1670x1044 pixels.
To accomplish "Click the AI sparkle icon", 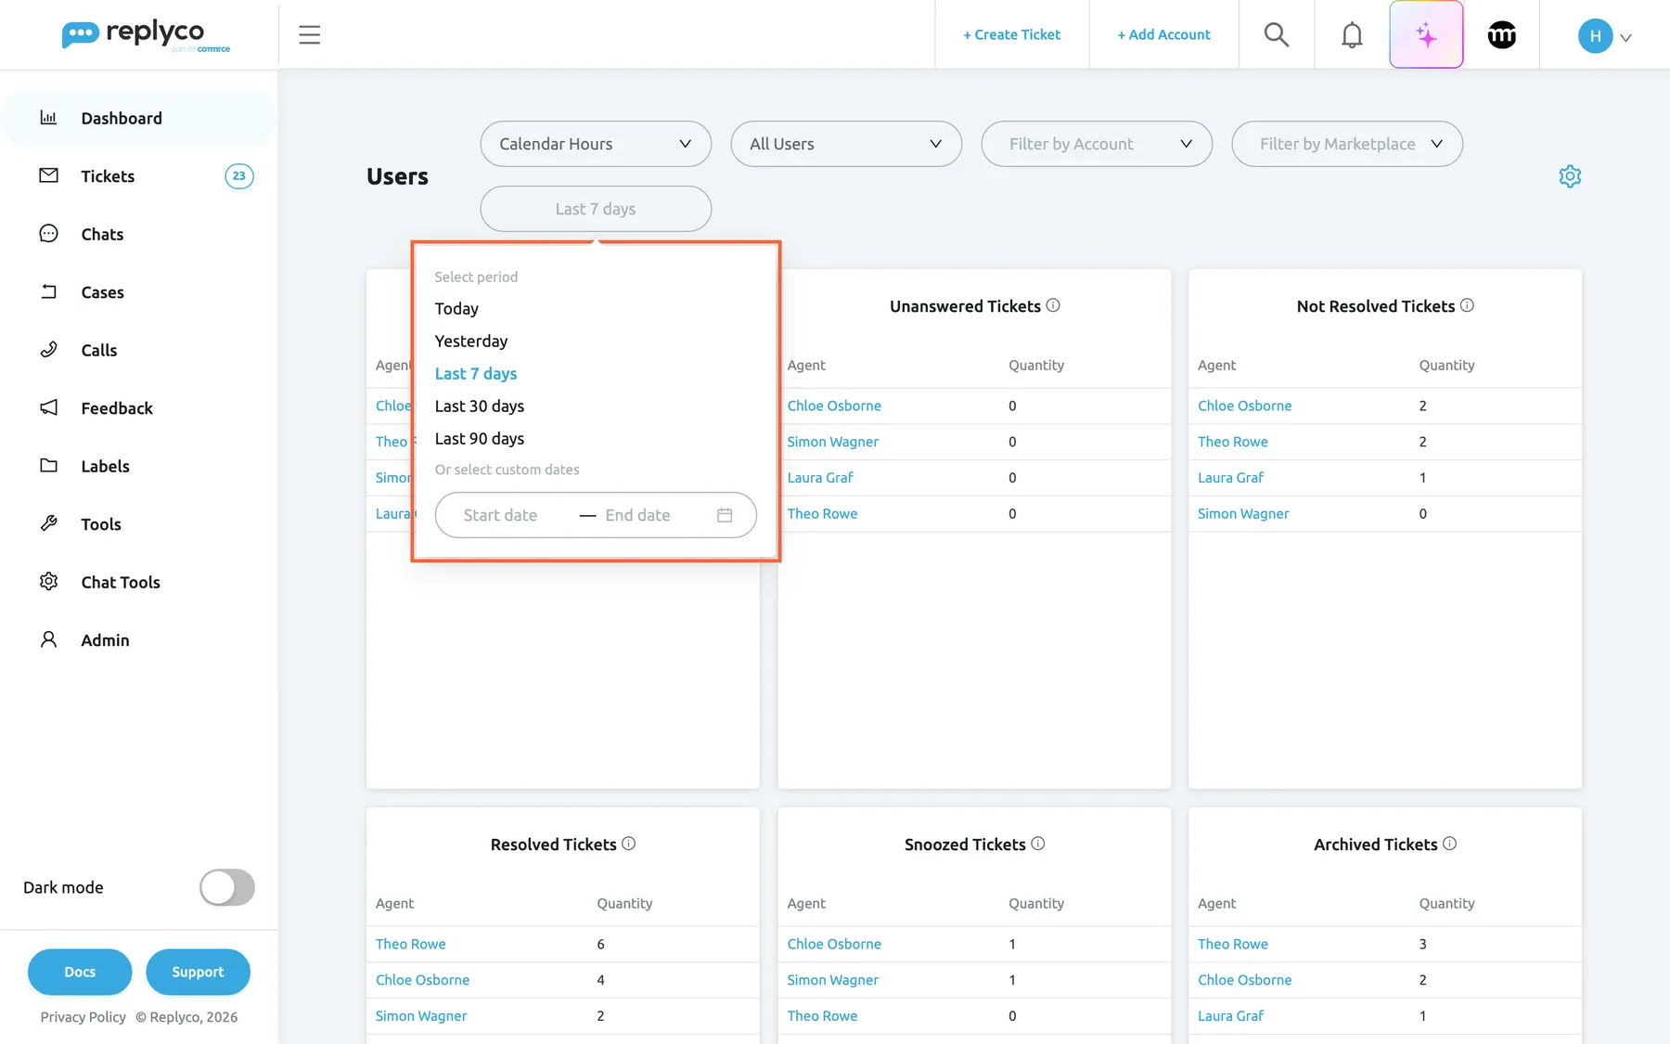I will tap(1426, 35).
